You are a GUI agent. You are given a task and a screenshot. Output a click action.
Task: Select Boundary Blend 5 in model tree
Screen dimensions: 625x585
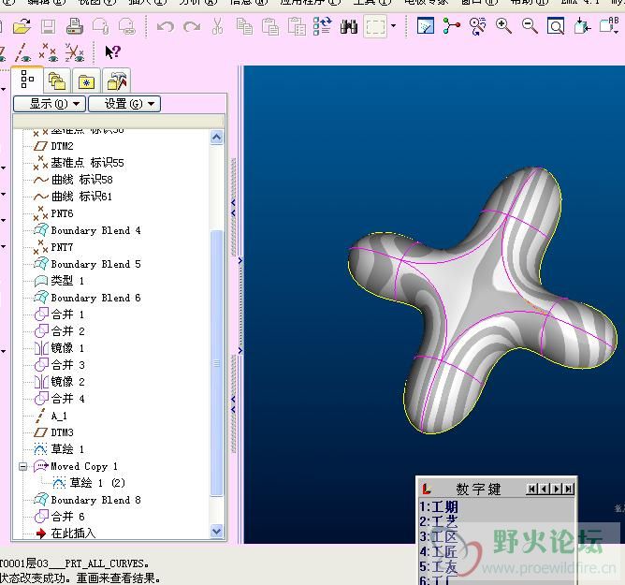[x=95, y=264]
